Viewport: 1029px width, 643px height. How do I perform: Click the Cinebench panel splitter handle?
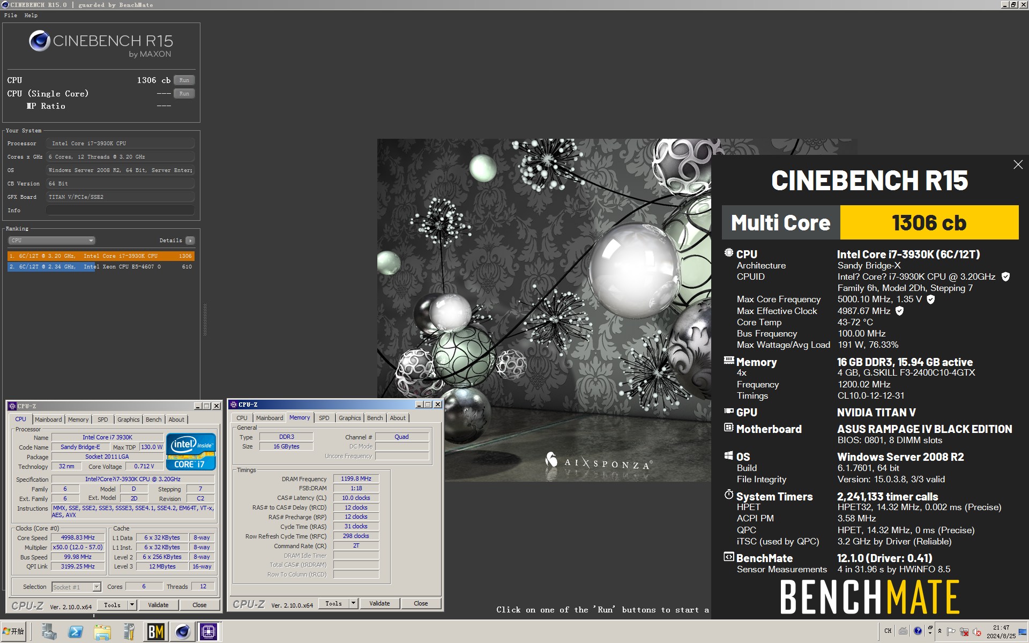pyautogui.click(x=205, y=319)
